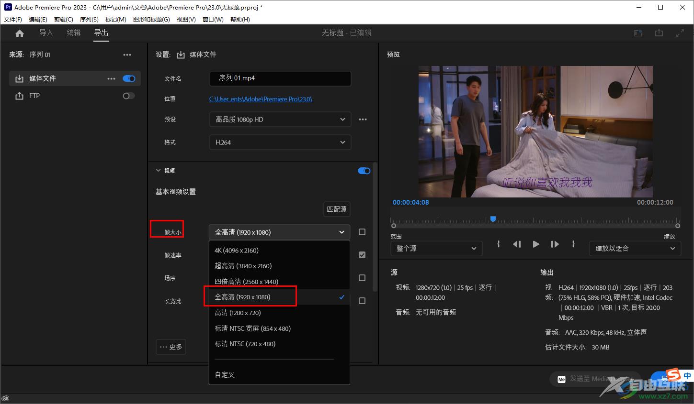Select 4K (4096 x 2160) option
The height and width of the screenshot is (404, 694).
point(280,251)
